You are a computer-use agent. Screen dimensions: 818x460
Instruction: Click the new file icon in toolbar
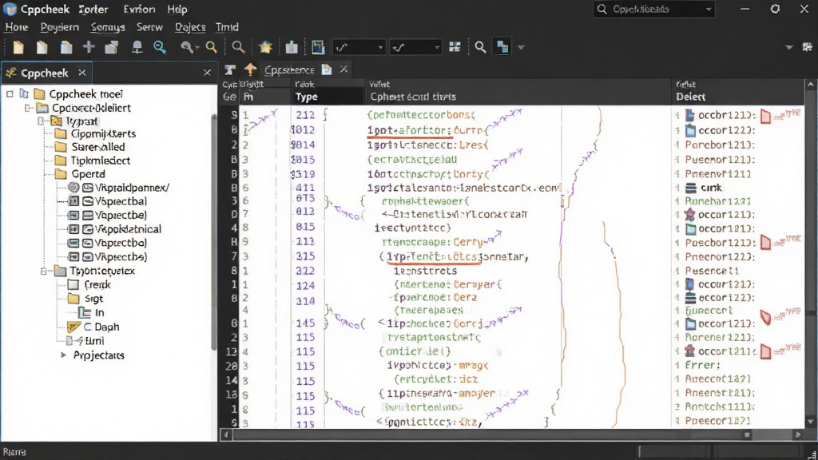18,47
